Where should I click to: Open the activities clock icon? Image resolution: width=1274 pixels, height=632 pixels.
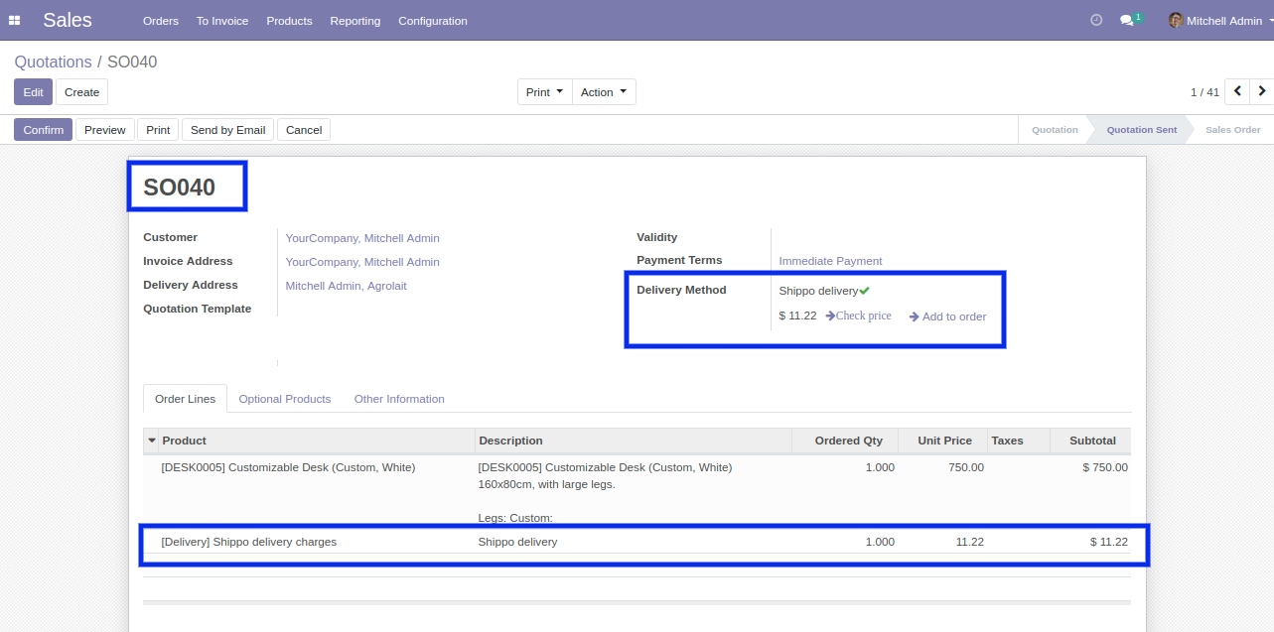click(x=1096, y=20)
